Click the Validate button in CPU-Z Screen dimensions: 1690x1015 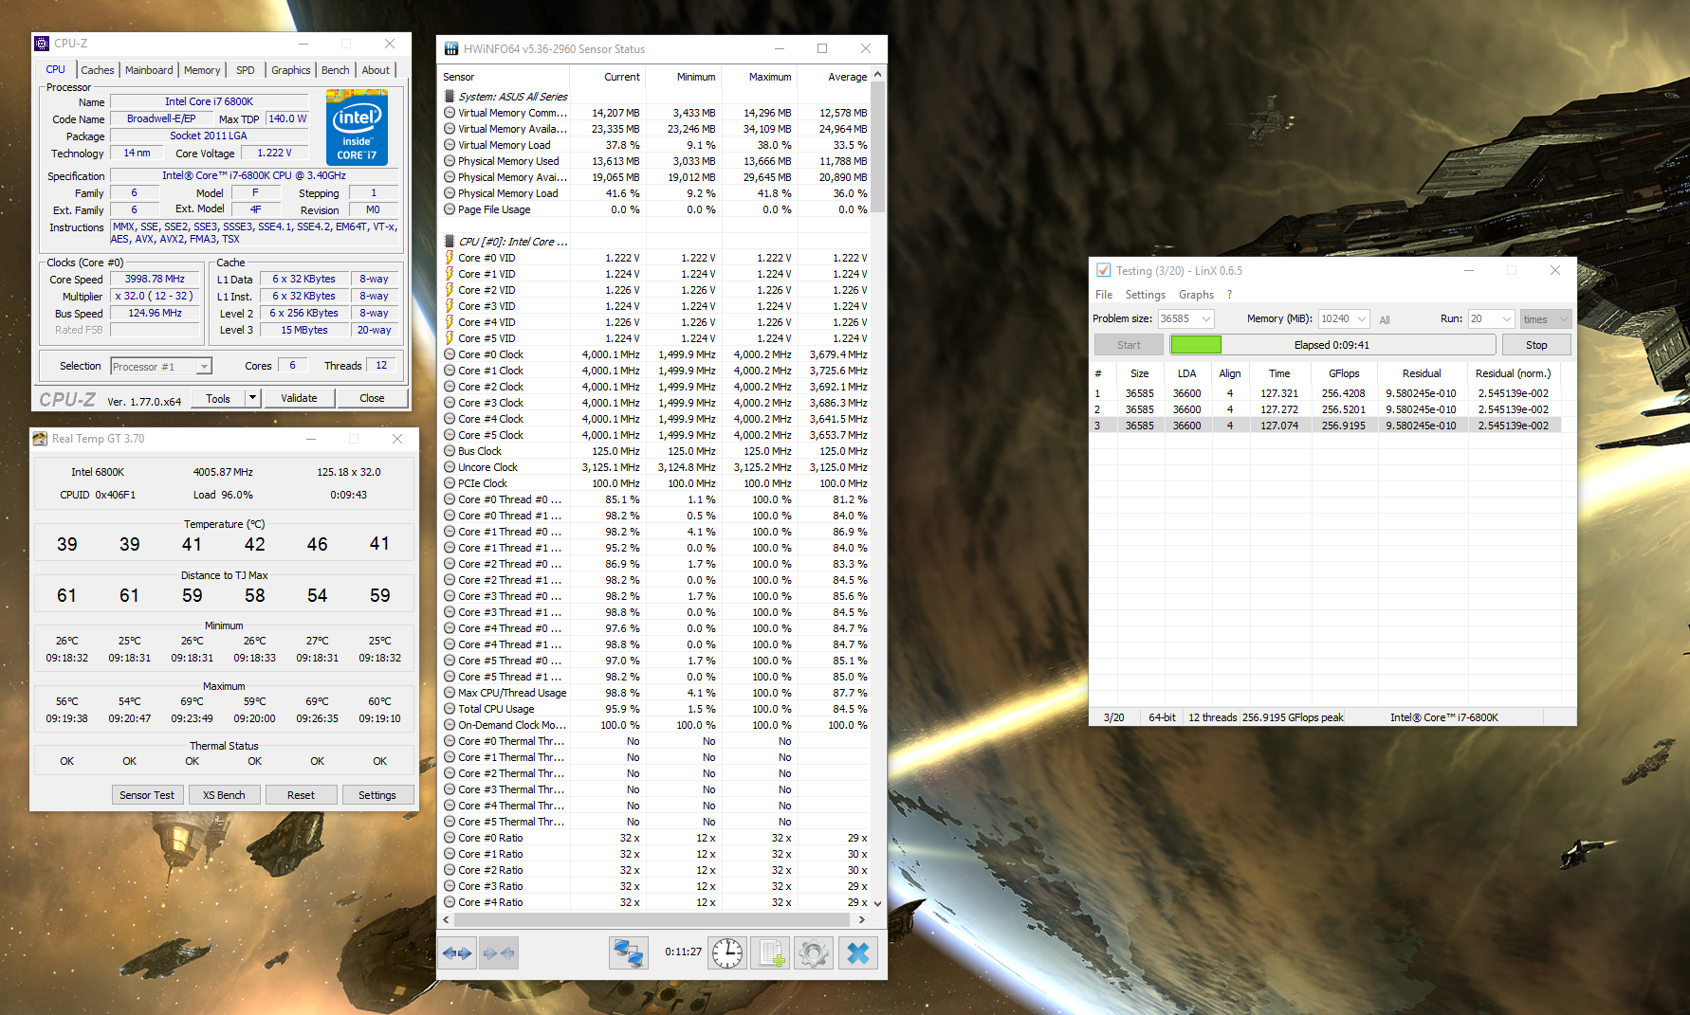coord(299,398)
